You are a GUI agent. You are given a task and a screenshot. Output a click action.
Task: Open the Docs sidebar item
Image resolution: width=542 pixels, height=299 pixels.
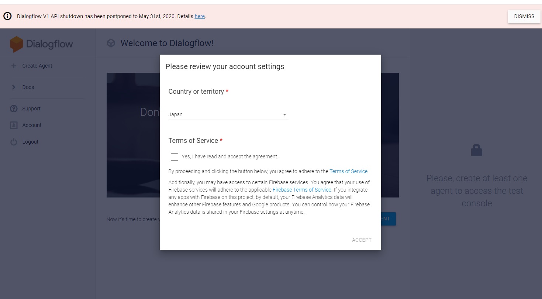[x=28, y=87]
